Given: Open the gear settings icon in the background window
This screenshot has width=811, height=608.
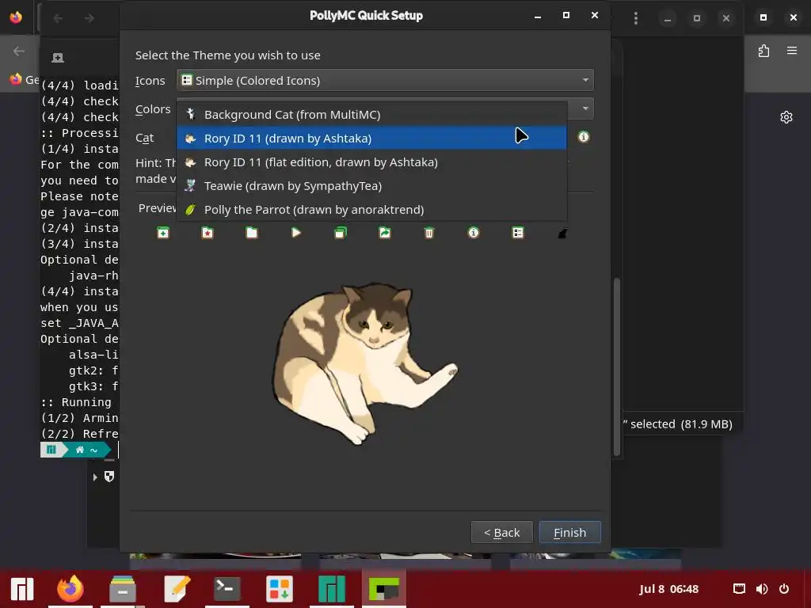Looking at the screenshot, I should [786, 117].
